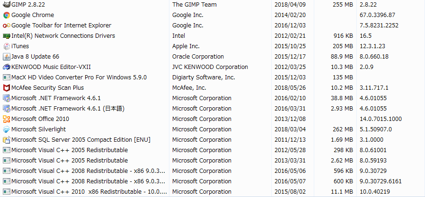Click the Intel Network Connections Drivers icon

click(x=7, y=36)
